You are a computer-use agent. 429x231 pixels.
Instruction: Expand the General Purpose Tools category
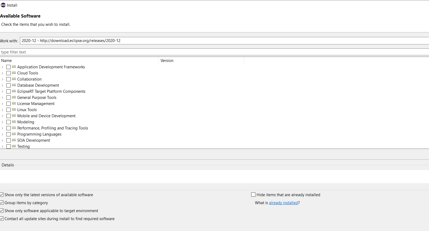coord(2,98)
